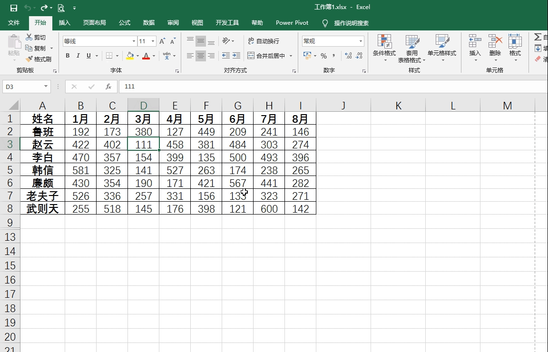Viewport: 548px width, 352px height.
Task: Open the borders dropdown arrow
Action: pyautogui.click(x=117, y=56)
